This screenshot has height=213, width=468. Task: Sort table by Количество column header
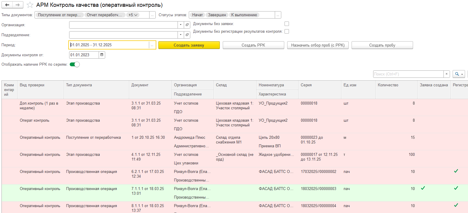[x=388, y=85]
